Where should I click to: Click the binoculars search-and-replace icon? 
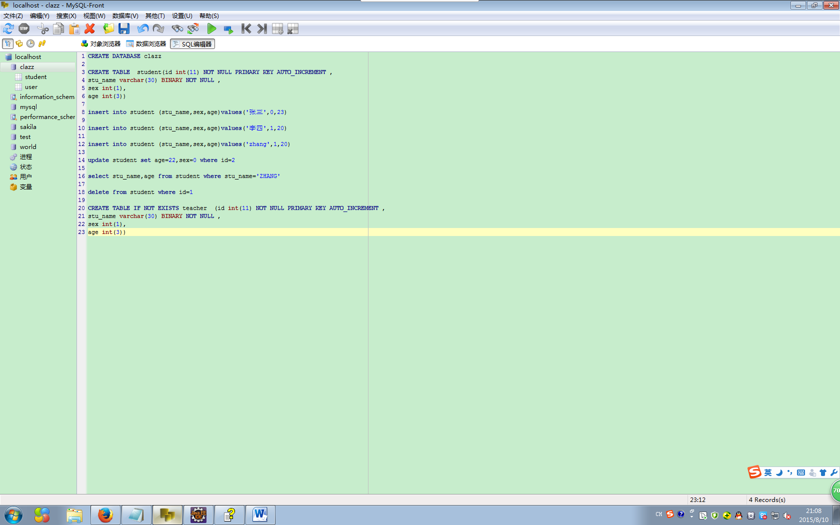pyautogui.click(x=193, y=29)
